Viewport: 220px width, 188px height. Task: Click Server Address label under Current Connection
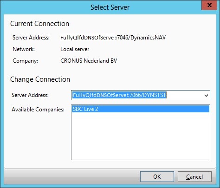pyautogui.click(x=31, y=38)
